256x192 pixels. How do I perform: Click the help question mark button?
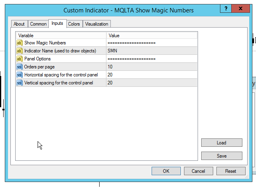coord(226,8)
